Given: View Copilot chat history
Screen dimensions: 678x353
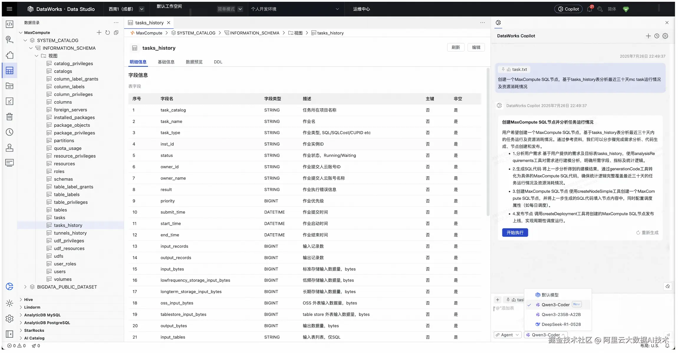Looking at the screenshot, I should pyautogui.click(x=657, y=36).
